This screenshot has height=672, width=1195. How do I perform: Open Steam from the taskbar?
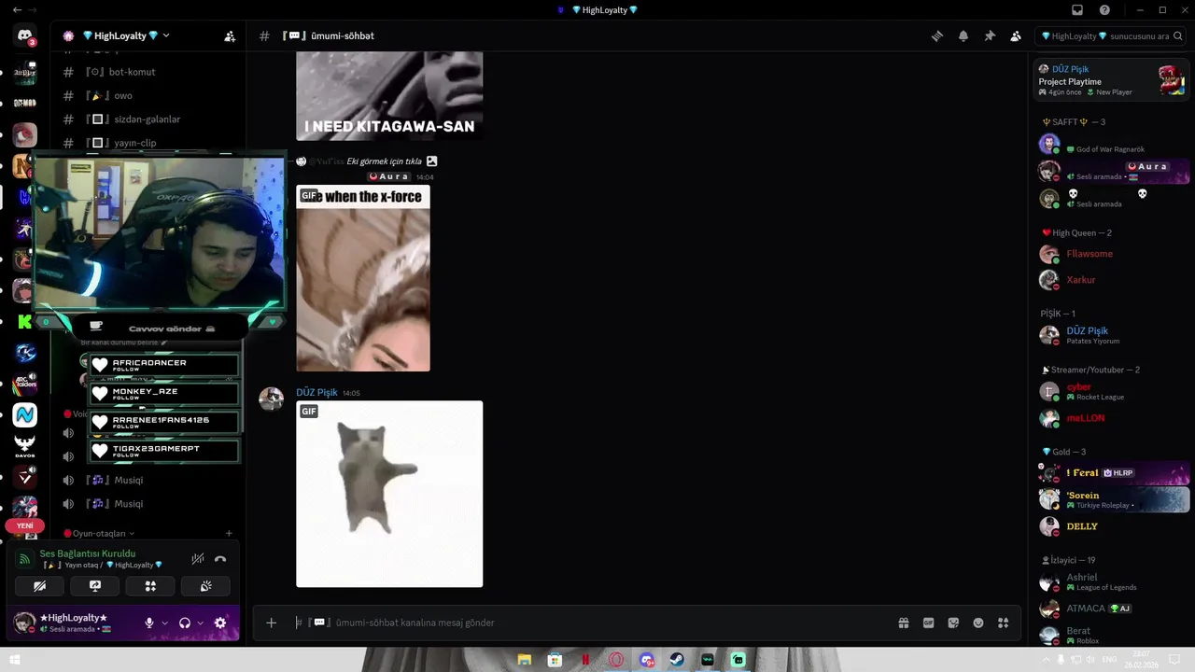coord(677,660)
